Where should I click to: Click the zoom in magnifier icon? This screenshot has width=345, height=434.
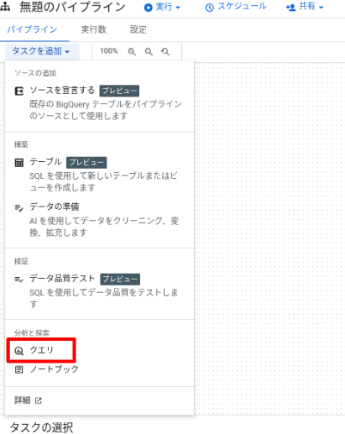(132, 51)
